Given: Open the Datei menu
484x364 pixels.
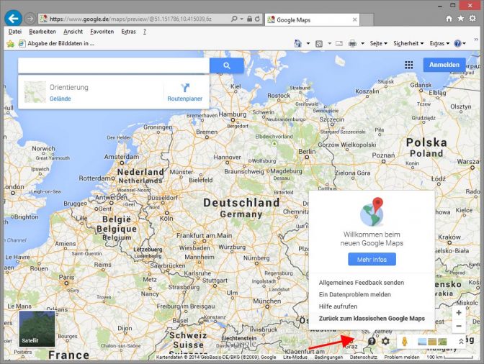Looking at the screenshot, I should coord(15,32).
